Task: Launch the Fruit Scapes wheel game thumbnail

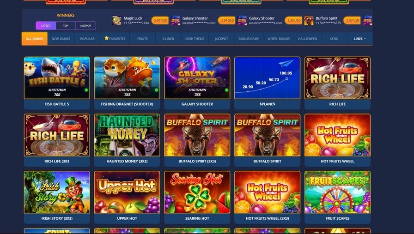Action: point(337,192)
